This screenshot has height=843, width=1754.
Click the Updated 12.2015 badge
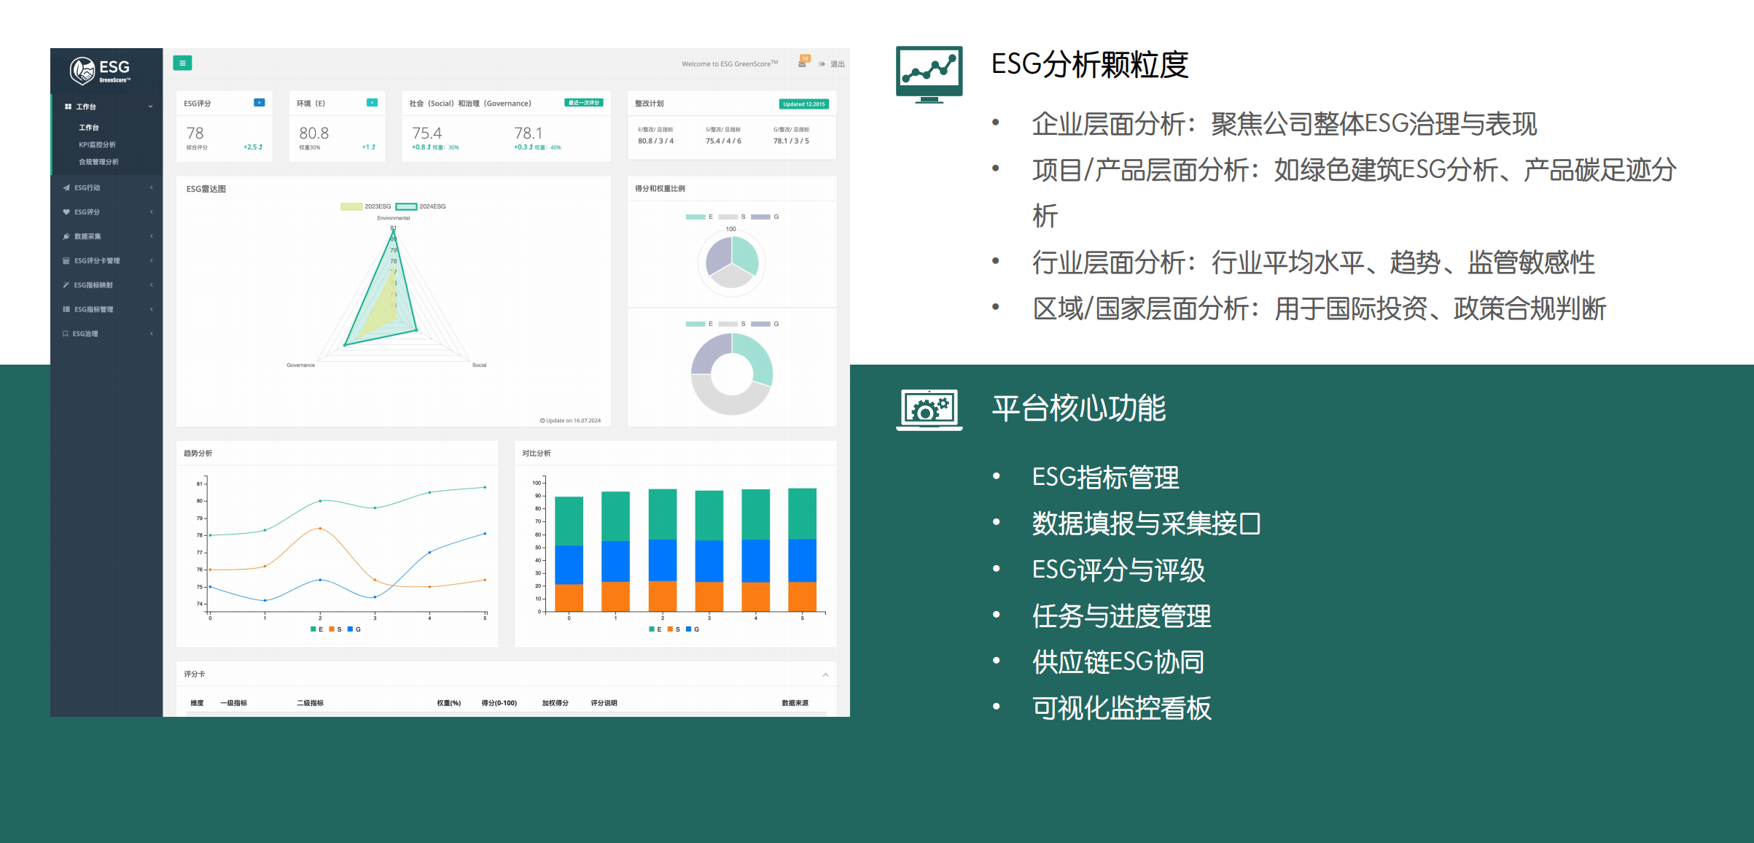803,104
